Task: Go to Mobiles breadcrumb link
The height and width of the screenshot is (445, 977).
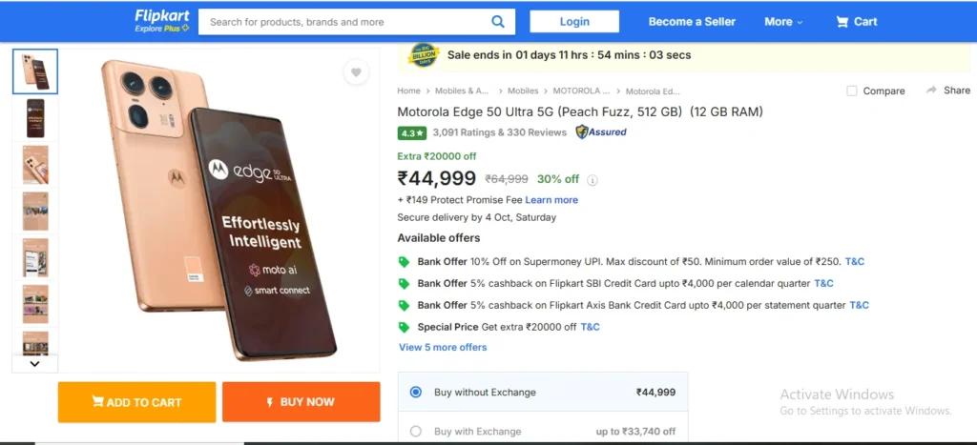Action: tap(523, 91)
